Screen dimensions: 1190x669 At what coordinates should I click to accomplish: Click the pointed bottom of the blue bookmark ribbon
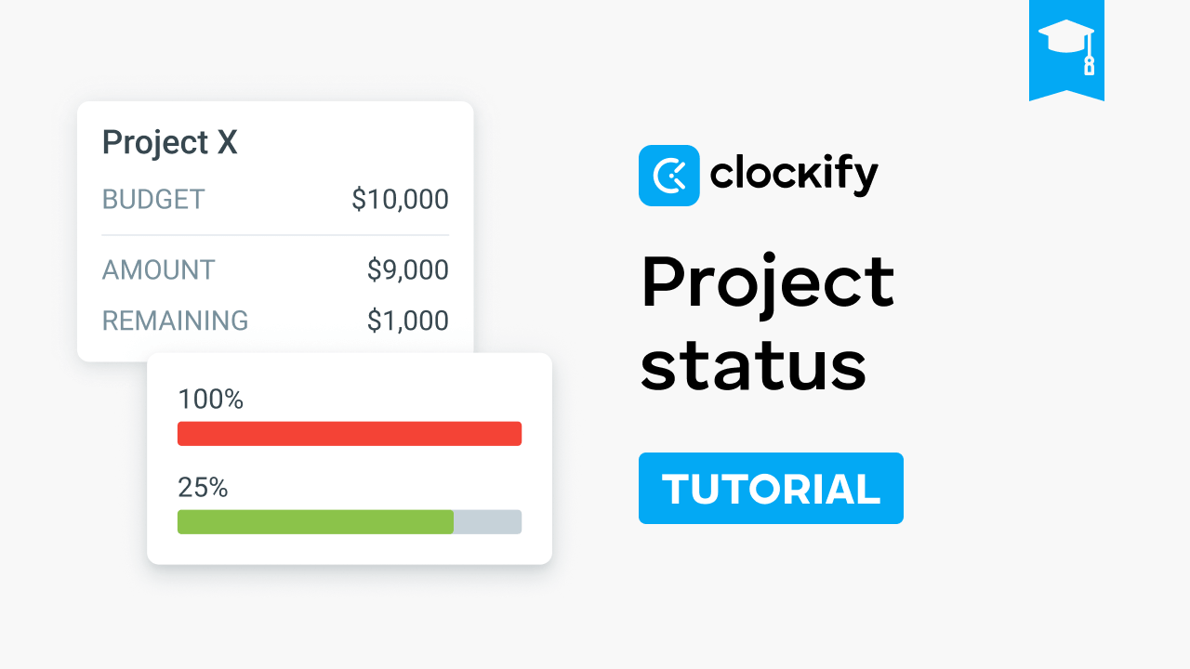pyautogui.click(x=1066, y=94)
